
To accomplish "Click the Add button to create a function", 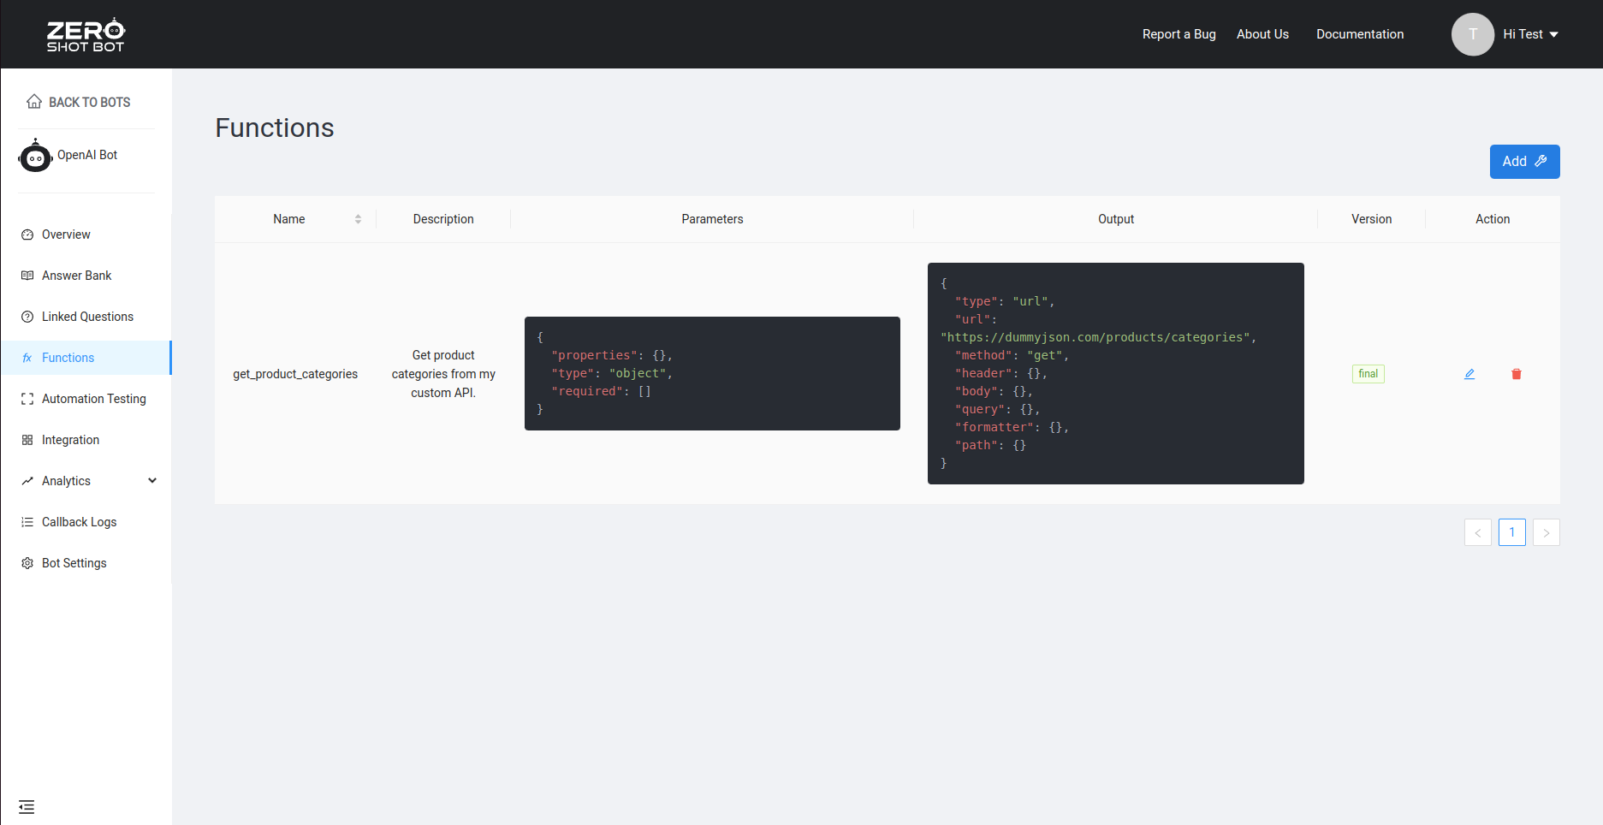I will 1524,161.
